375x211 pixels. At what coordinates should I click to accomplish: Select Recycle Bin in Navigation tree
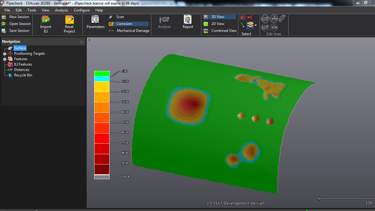(x=23, y=75)
